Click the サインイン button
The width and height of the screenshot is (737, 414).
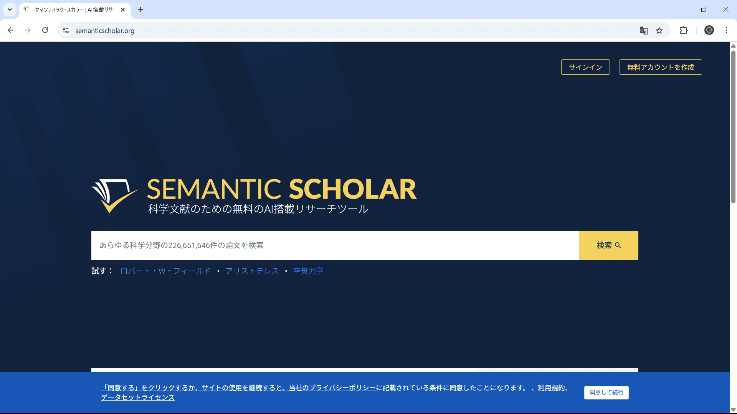click(x=585, y=67)
